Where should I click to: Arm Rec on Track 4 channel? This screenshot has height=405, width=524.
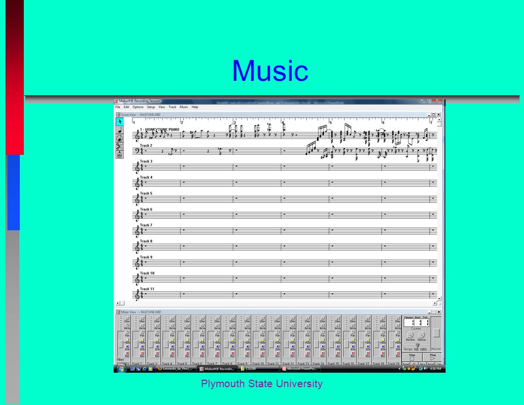(x=173, y=353)
